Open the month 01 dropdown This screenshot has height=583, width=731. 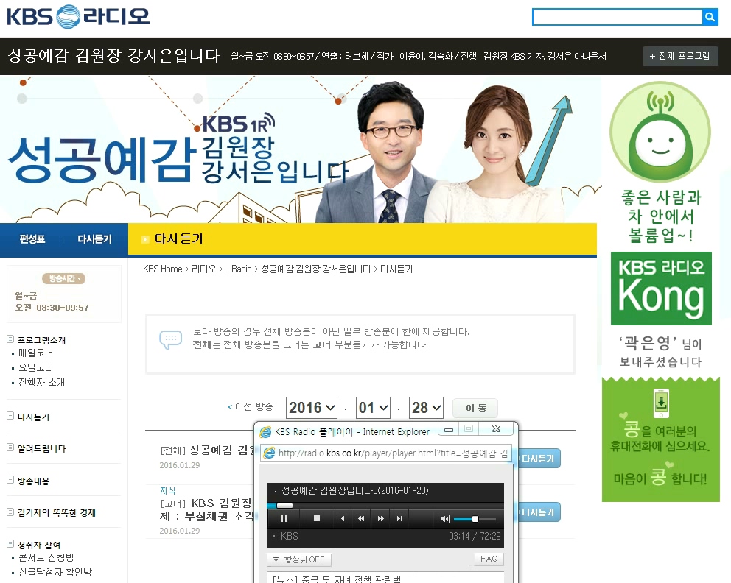click(373, 408)
